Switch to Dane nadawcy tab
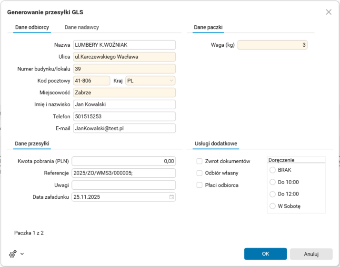Screen dimensions: 340x267 click(82, 28)
